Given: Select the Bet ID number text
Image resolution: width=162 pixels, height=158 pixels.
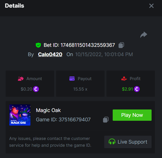Looking at the screenshot, I should [x=88, y=45].
